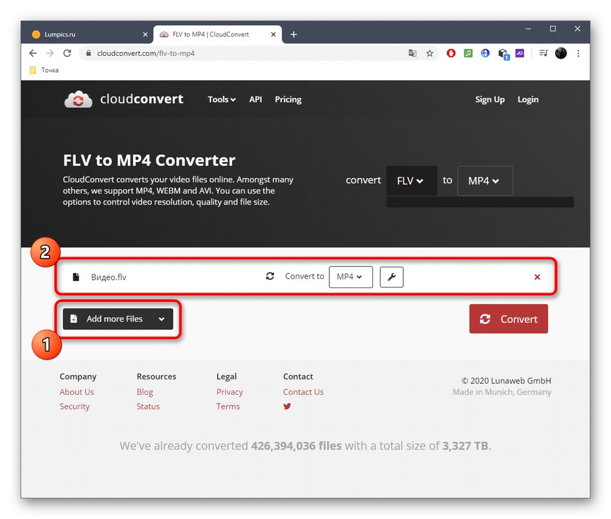Open the About Us link
The image size is (611, 519).
(77, 392)
